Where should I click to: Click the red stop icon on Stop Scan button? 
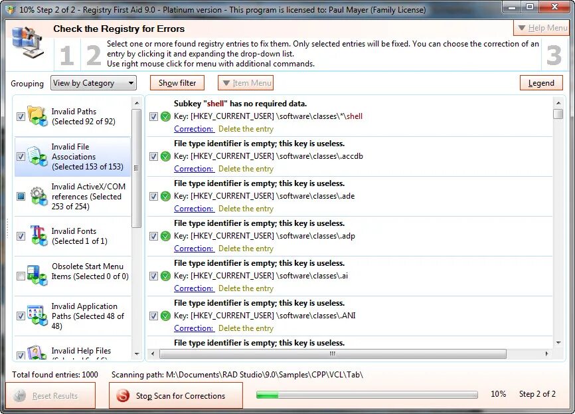point(123,395)
